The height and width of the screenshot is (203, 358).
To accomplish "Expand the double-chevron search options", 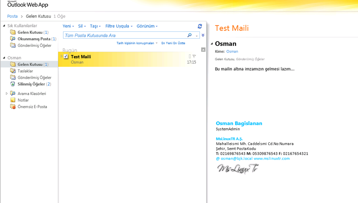I will [203, 35].
